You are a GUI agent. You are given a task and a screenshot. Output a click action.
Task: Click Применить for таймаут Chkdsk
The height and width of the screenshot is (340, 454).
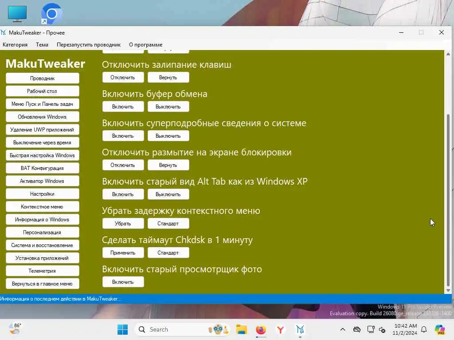pos(123,253)
